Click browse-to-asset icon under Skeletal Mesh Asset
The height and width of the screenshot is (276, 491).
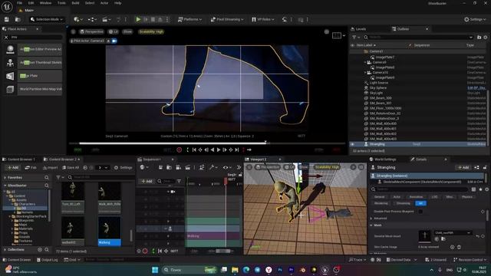[443, 239]
